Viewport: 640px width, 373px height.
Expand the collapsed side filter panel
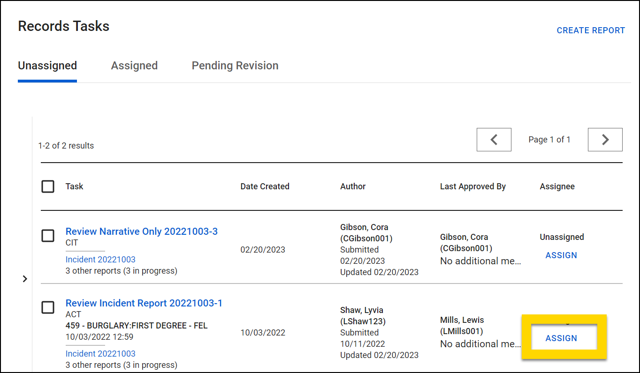click(x=25, y=278)
